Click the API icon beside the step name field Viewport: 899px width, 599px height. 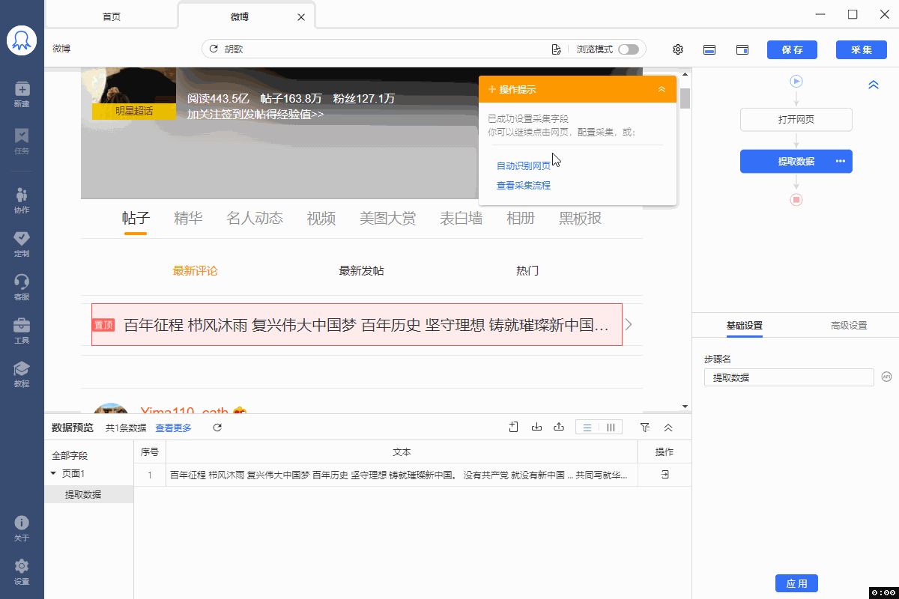pos(886,377)
